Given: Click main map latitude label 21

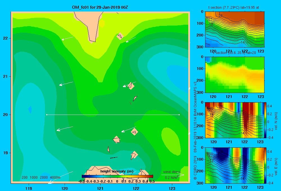Looking at the screenshot, I should pyautogui.click(x=6, y=76).
